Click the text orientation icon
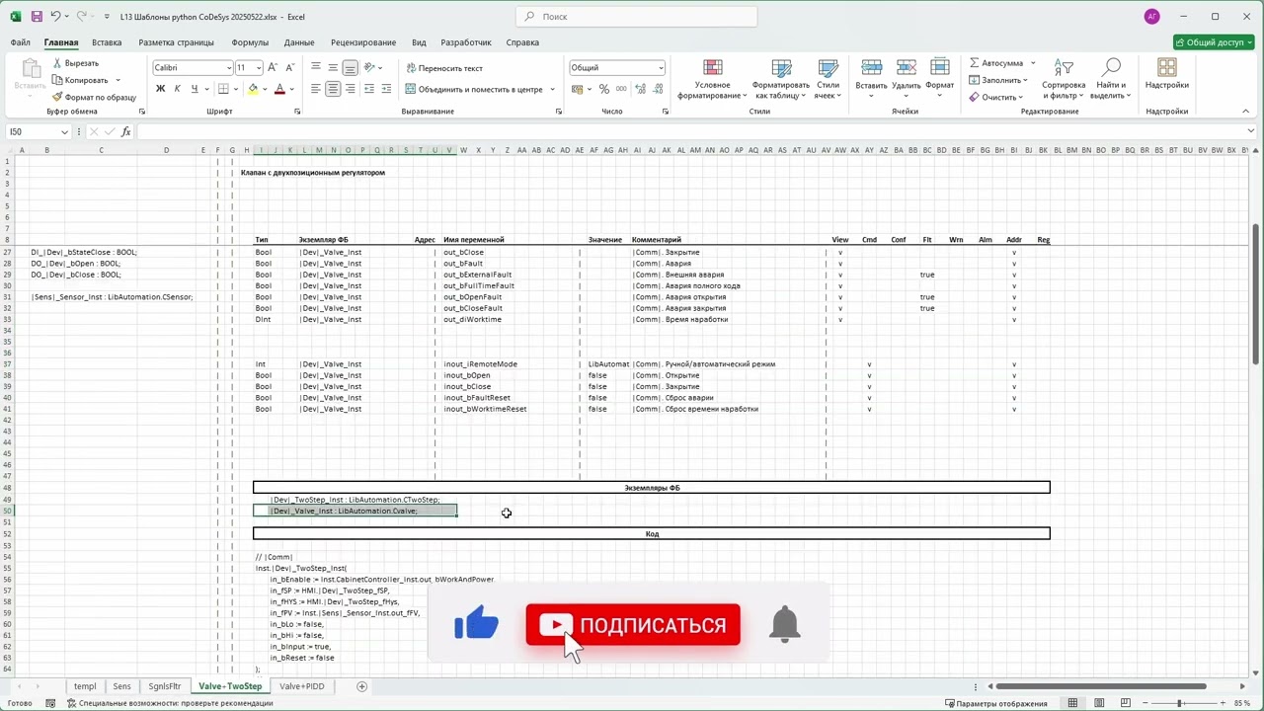 click(371, 67)
